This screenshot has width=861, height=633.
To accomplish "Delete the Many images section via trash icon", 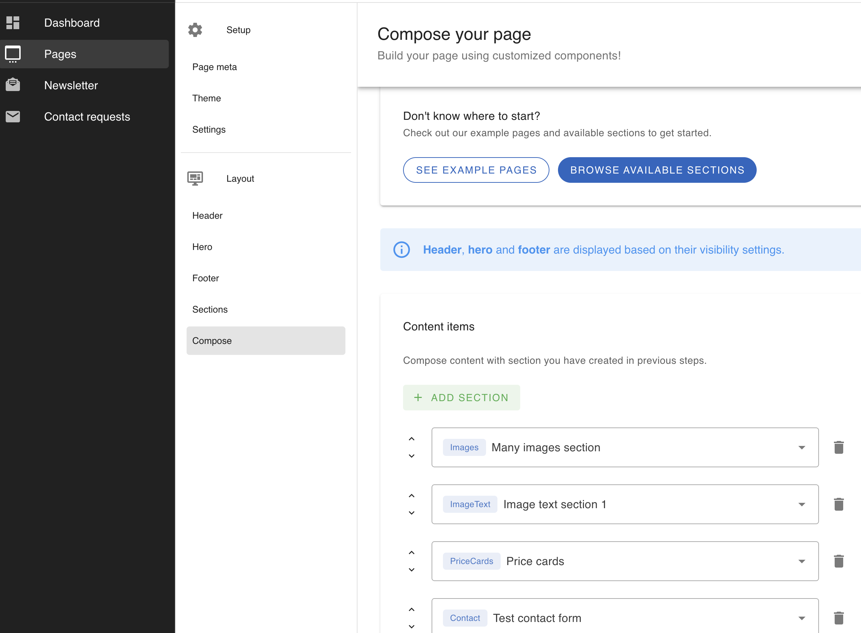I will pos(839,447).
